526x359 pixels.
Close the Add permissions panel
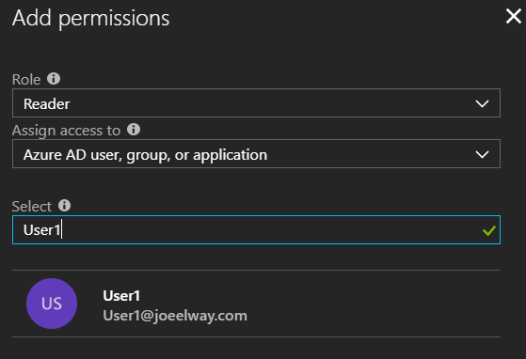514,16
